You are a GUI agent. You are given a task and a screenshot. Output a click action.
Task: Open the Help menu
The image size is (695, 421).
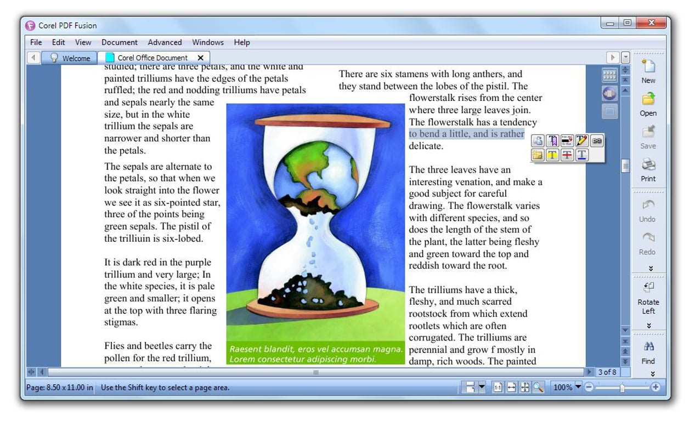point(242,42)
